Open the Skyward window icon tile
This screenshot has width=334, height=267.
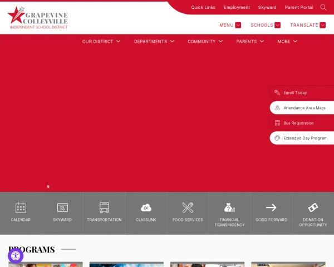pyautogui.click(x=62, y=207)
